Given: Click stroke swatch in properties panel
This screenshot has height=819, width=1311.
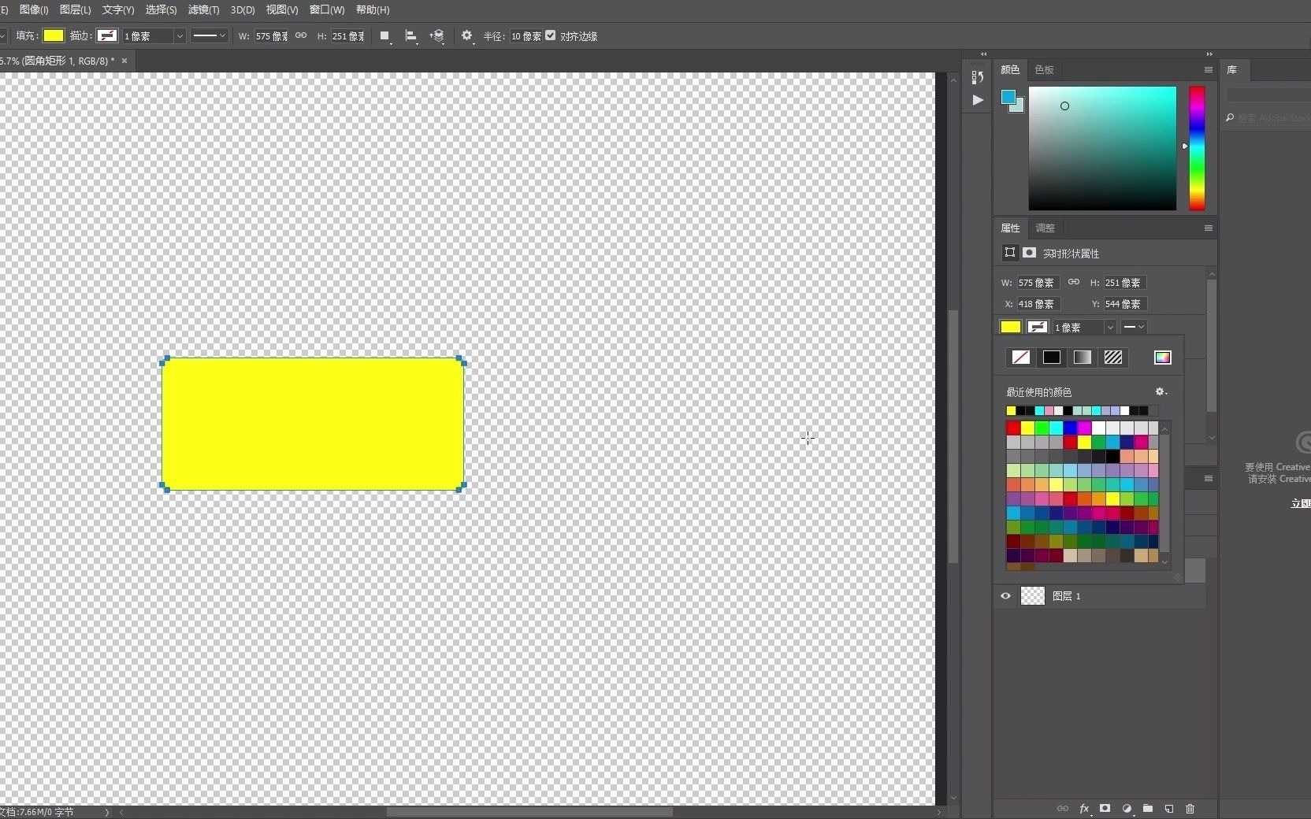Looking at the screenshot, I should pos(1038,327).
